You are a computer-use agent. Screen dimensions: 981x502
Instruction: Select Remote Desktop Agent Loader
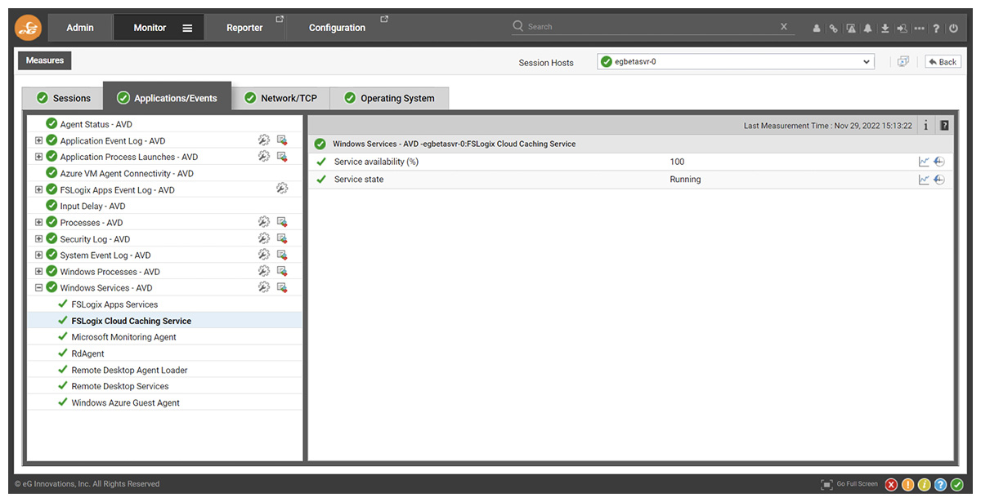tap(129, 370)
